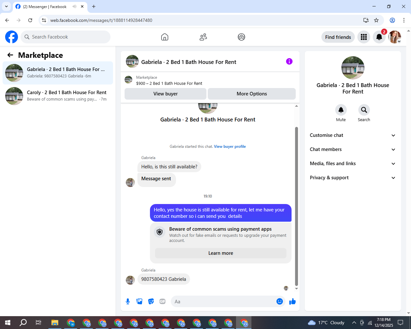The width and height of the screenshot is (411, 329).
Task: Click the install app icon in address bar
Action: 366,20
